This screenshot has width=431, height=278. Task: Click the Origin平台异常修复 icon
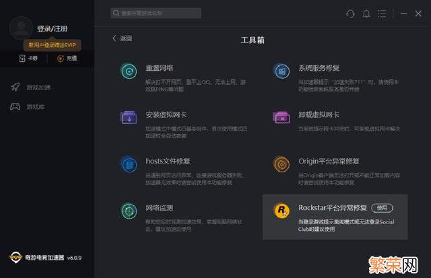pyautogui.click(x=281, y=164)
